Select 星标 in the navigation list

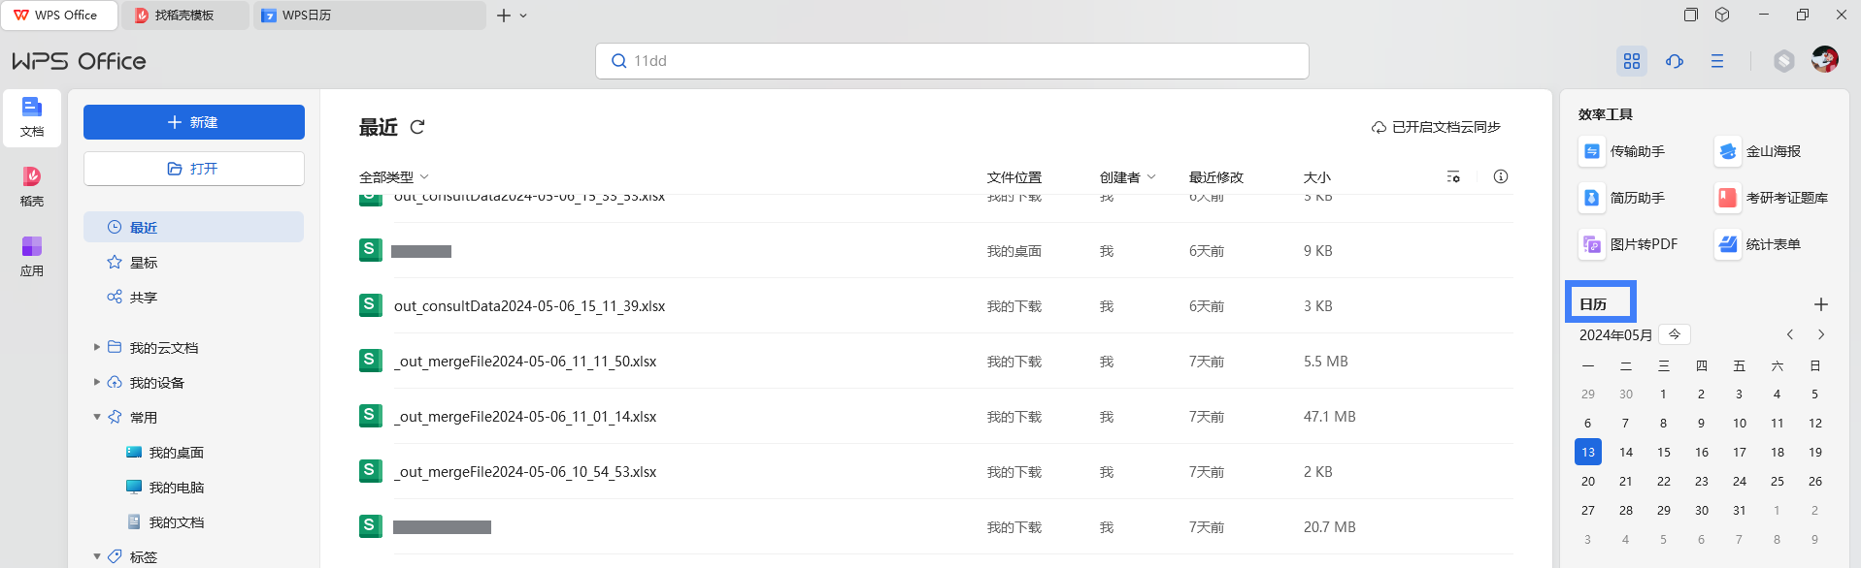[x=194, y=262]
